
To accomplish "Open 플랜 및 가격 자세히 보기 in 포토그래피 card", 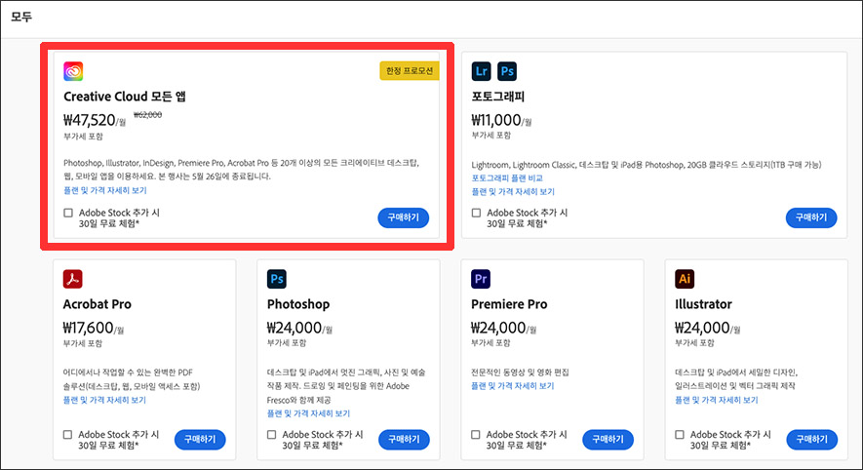I will tap(513, 191).
